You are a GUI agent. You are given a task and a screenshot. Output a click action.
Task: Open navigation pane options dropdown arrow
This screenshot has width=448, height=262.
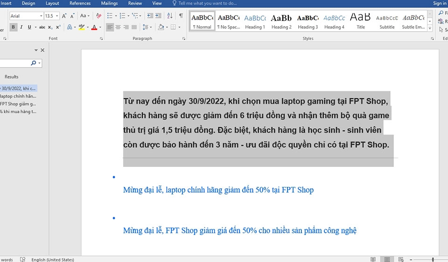point(36,50)
